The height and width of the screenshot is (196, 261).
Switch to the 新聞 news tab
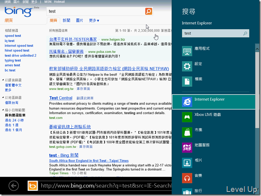pyautogui.click(x=66, y=21)
